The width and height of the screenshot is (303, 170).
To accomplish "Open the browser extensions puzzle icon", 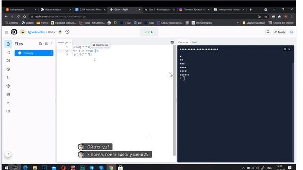I will 279,17.
